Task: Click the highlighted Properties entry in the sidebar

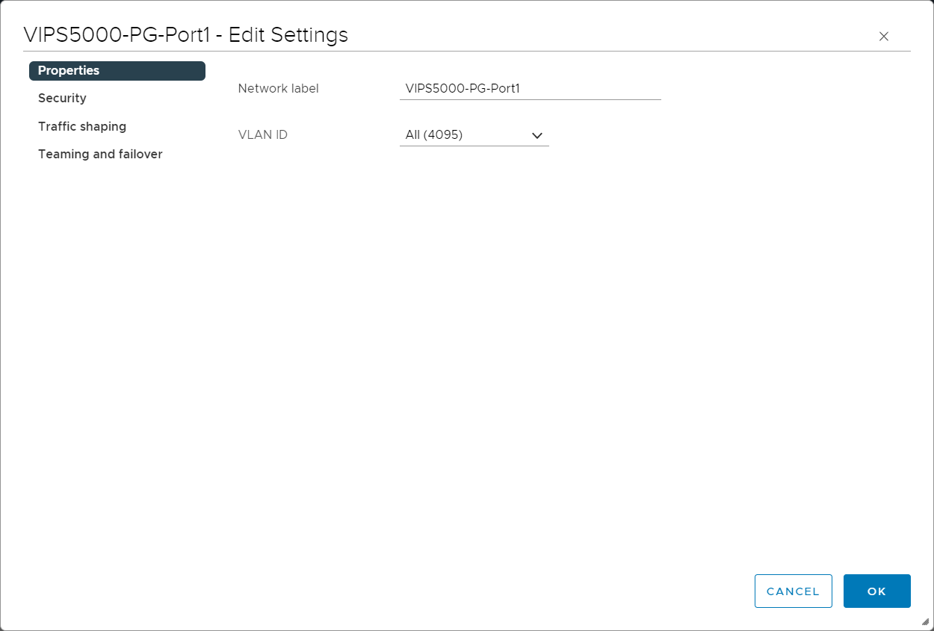Action: 117,70
